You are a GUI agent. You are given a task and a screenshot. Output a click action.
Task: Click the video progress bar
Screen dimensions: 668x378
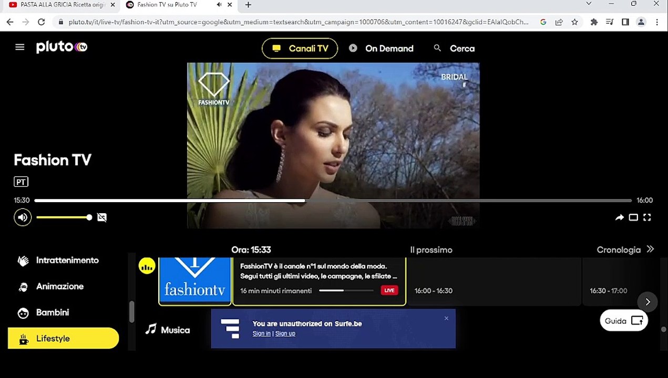pos(333,201)
